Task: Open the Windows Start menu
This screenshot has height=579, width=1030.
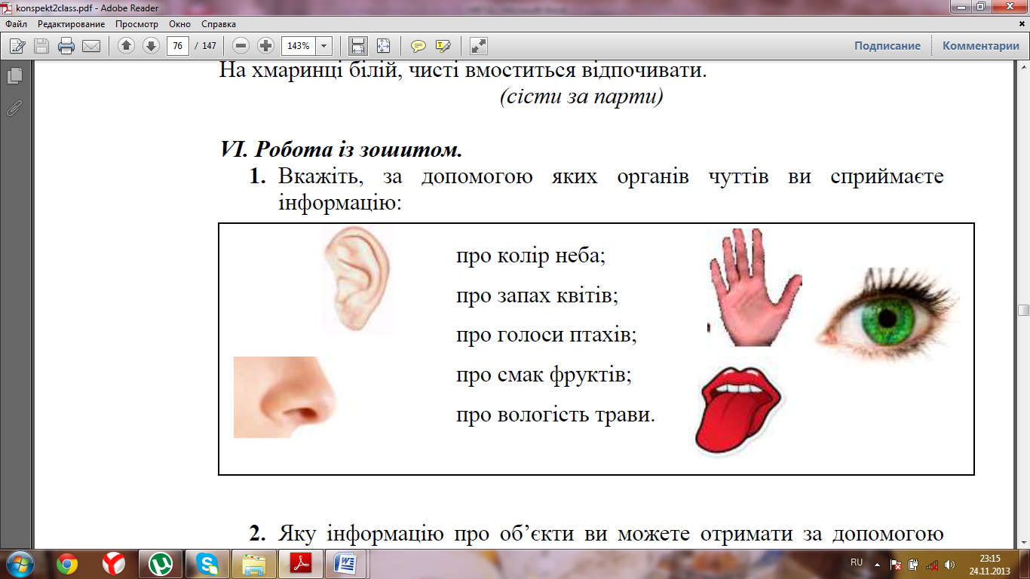Action: 19,563
